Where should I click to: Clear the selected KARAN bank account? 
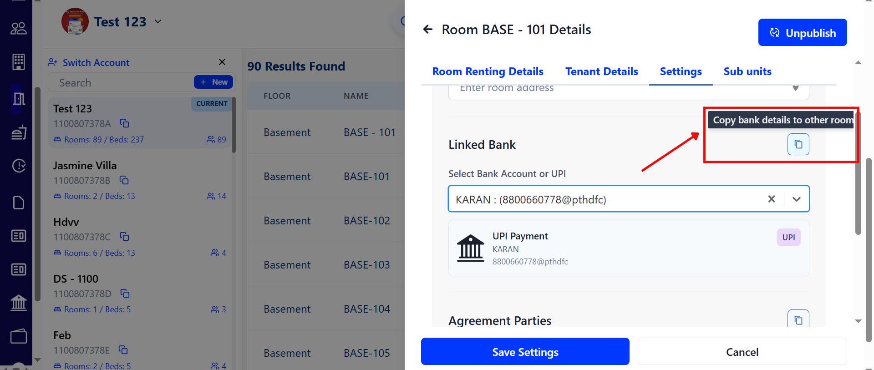(771, 199)
